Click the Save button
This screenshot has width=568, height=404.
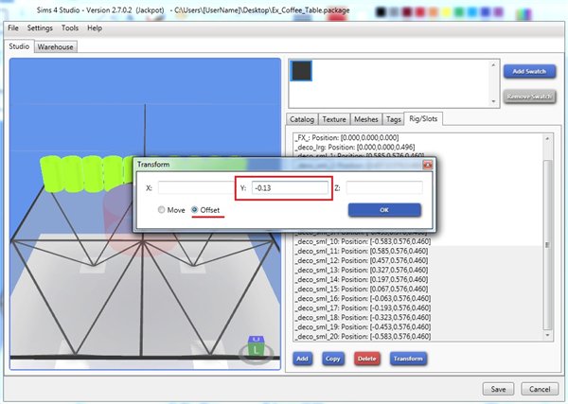click(x=498, y=388)
